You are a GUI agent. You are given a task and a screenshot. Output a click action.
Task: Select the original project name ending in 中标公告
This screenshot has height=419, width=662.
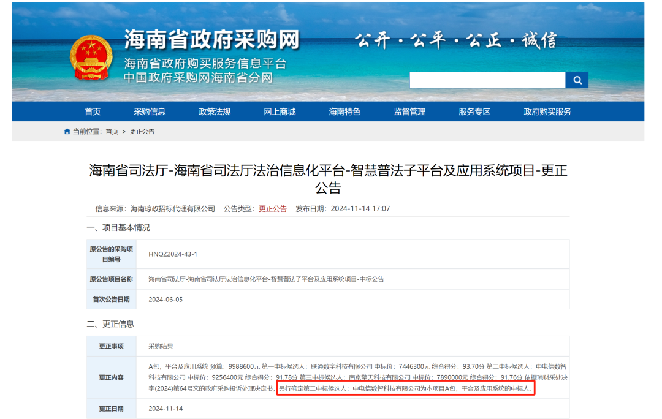[x=266, y=279]
